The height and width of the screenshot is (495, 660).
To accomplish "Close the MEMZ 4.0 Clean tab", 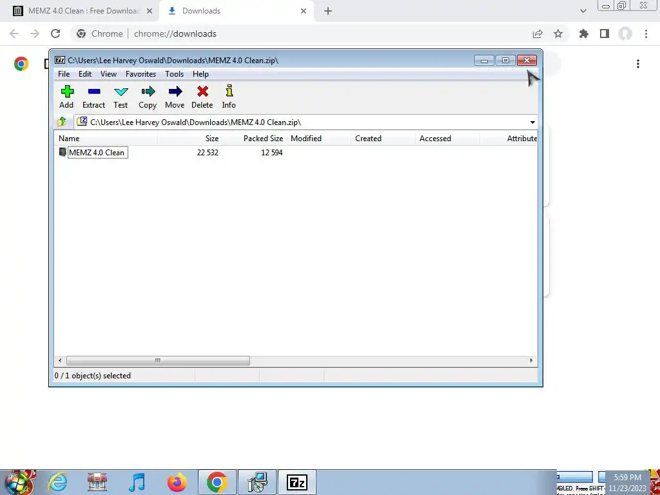I will [x=149, y=12].
